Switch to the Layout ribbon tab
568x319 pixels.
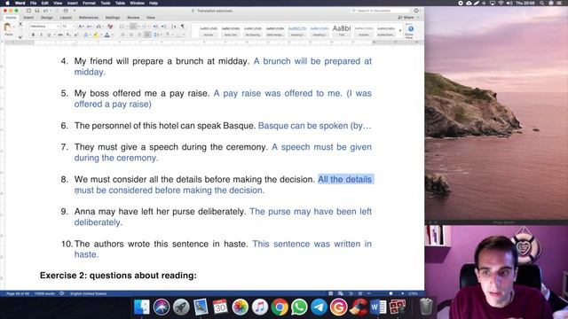point(66,18)
